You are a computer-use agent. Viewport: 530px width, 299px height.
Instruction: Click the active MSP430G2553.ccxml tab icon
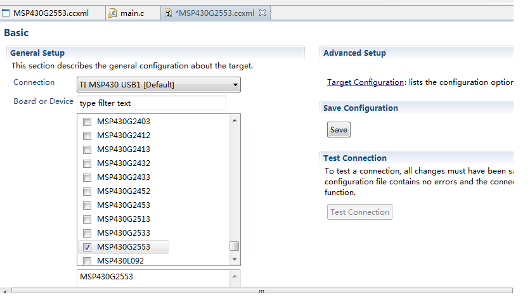(167, 13)
